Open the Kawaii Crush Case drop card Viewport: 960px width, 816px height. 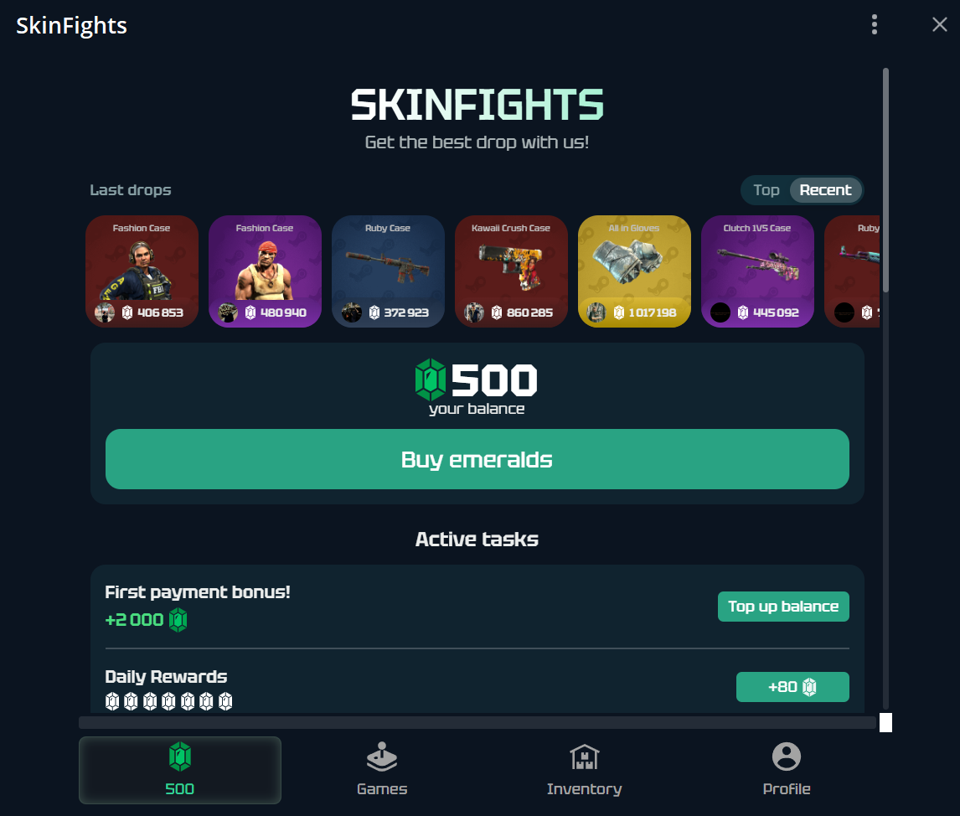pos(511,271)
